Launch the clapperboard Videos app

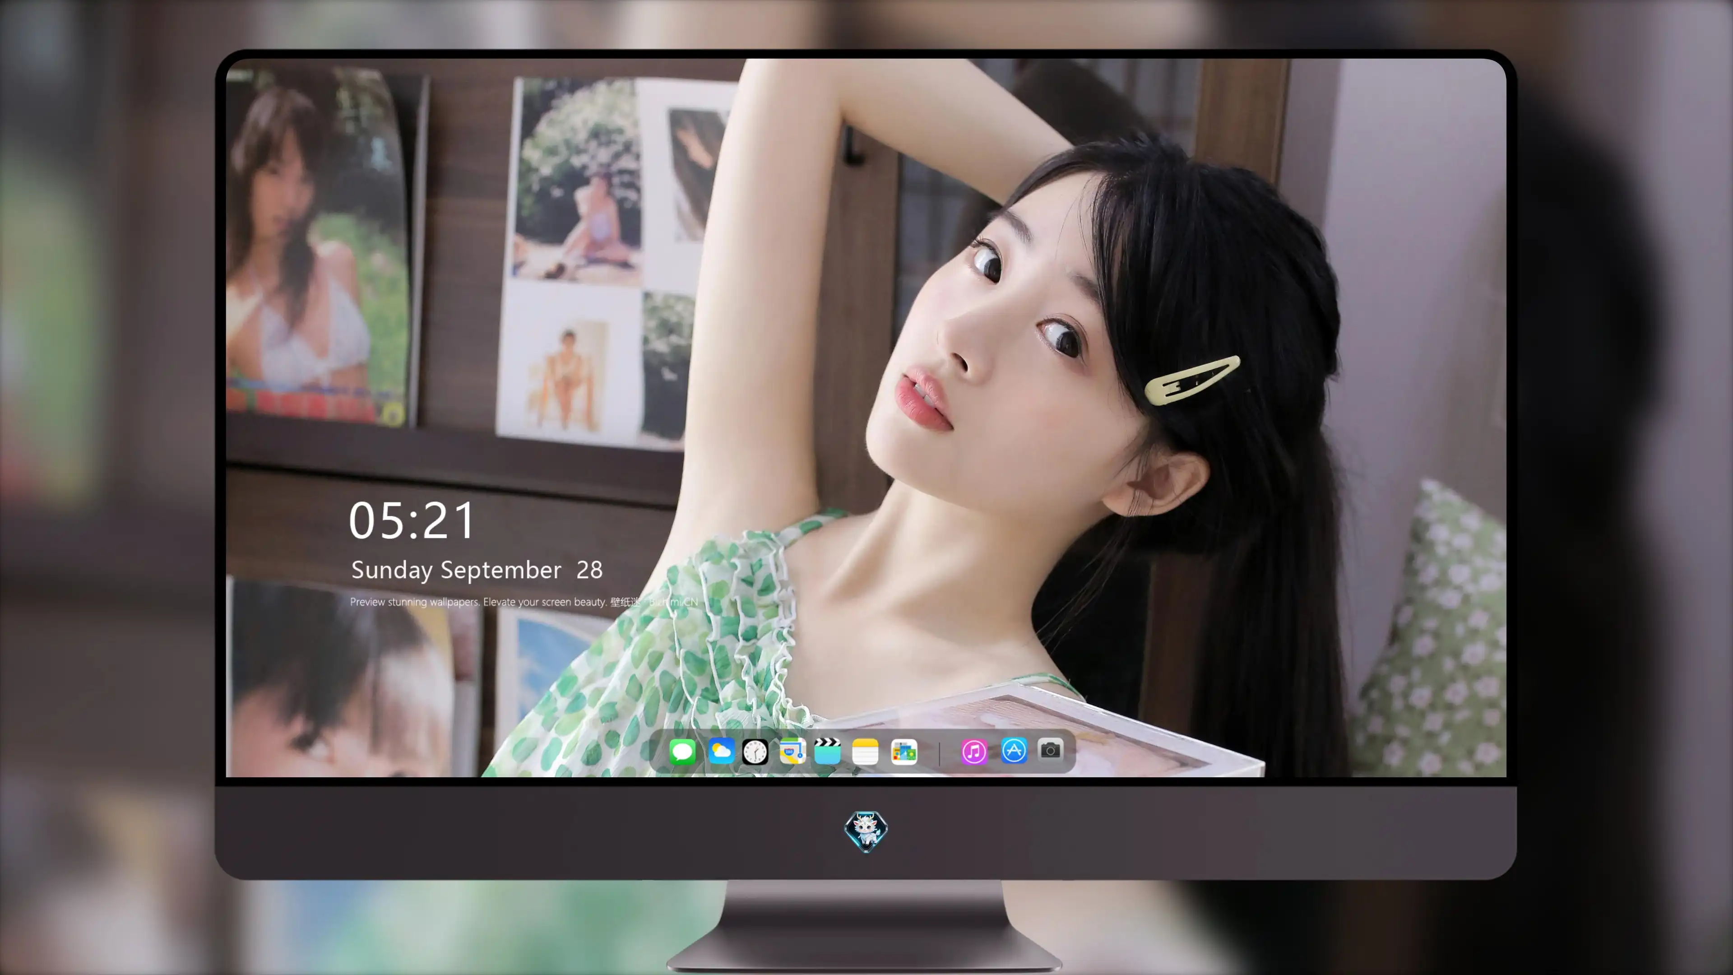[x=828, y=751]
